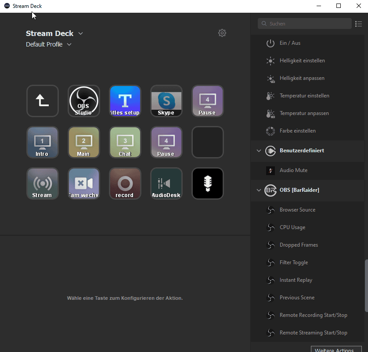This screenshot has height=352, width=368.
Task: Choose the Browser Source action
Action: [307, 210]
